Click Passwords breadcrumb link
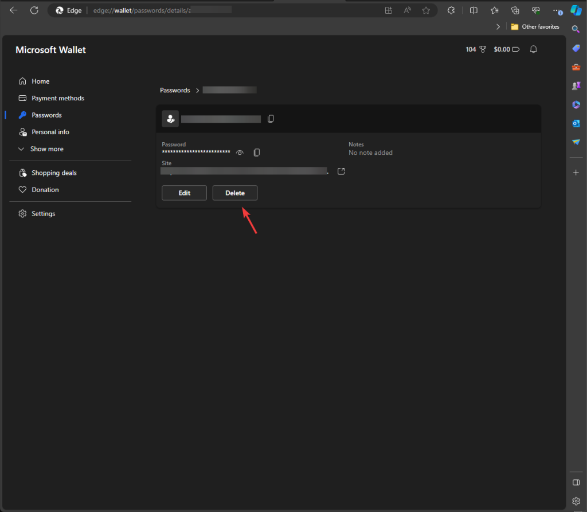Screen dimensions: 587x512 click(175, 90)
